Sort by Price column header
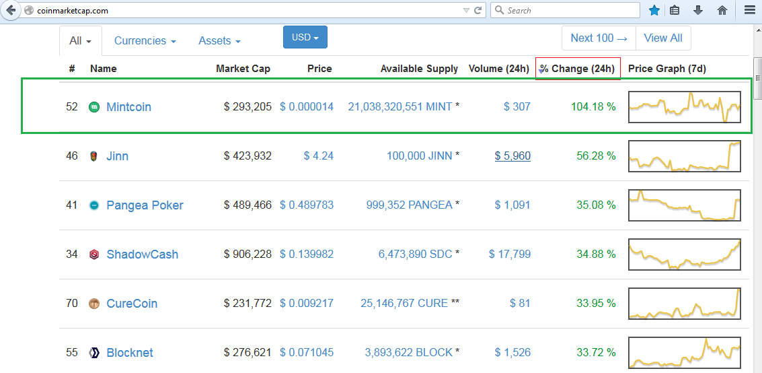The height and width of the screenshot is (373, 762). [x=319, y=69]
